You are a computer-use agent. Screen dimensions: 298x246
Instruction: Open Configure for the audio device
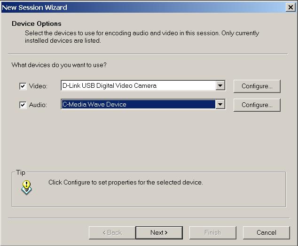(x=257, y=105)
